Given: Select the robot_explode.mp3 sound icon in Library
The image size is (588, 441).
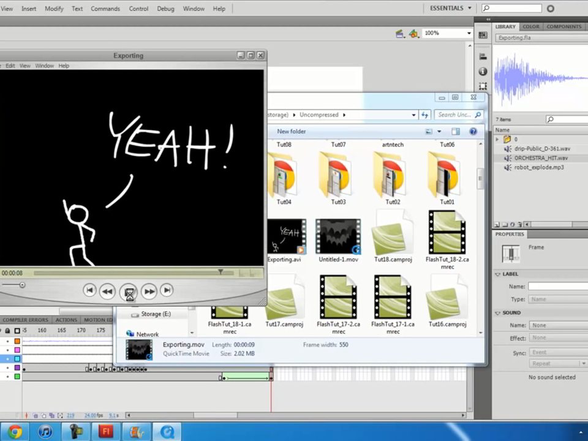Looking at the screenshot, I should pos(508,168).
